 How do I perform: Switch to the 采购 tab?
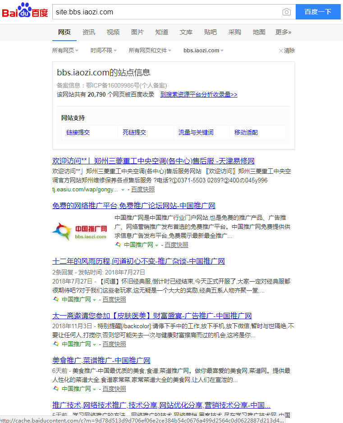pos(234,32)
